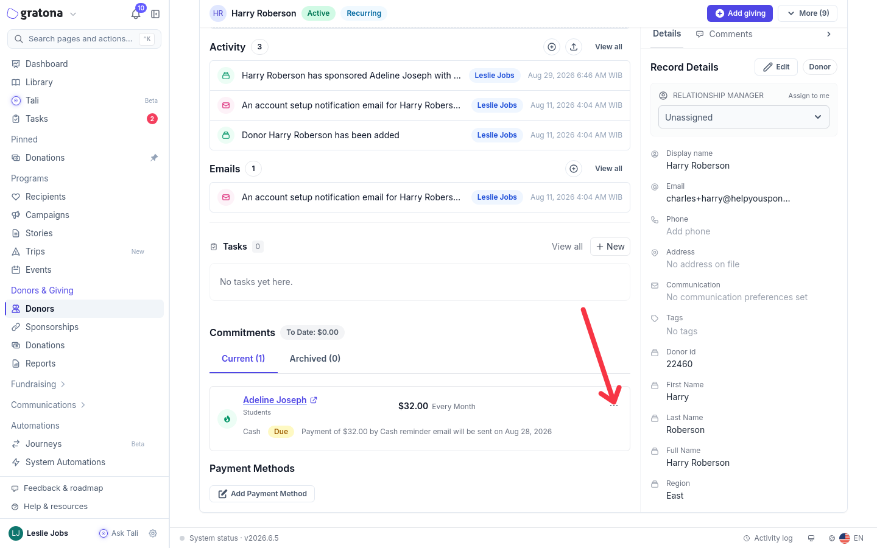Open Ask Tali assistant

[119, 533]
